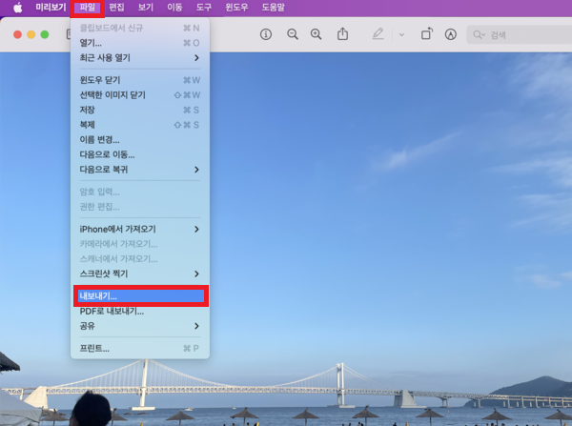Open the 도구 menu
572x426 pixels.
click(x=204, y=8)
